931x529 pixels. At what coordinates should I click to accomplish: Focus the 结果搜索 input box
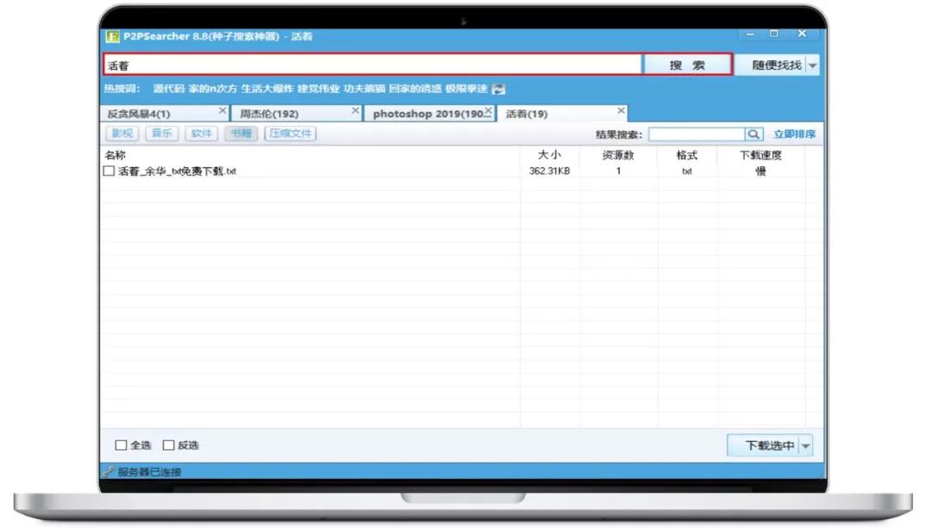[697, 134]
